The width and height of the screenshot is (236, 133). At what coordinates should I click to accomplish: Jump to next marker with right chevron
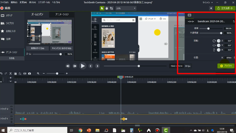97,66
